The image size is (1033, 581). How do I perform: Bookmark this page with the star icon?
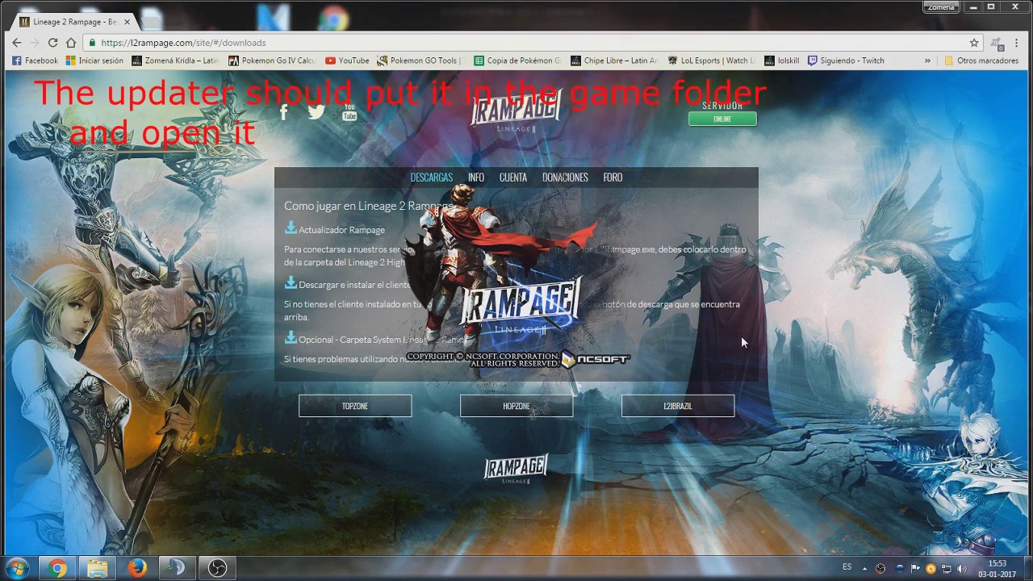tap(974, 43)
